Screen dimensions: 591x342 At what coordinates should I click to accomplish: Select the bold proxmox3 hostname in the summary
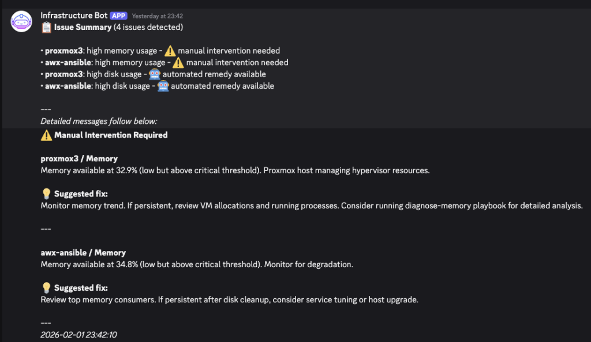pyautogui.click(x=63, y=51)
